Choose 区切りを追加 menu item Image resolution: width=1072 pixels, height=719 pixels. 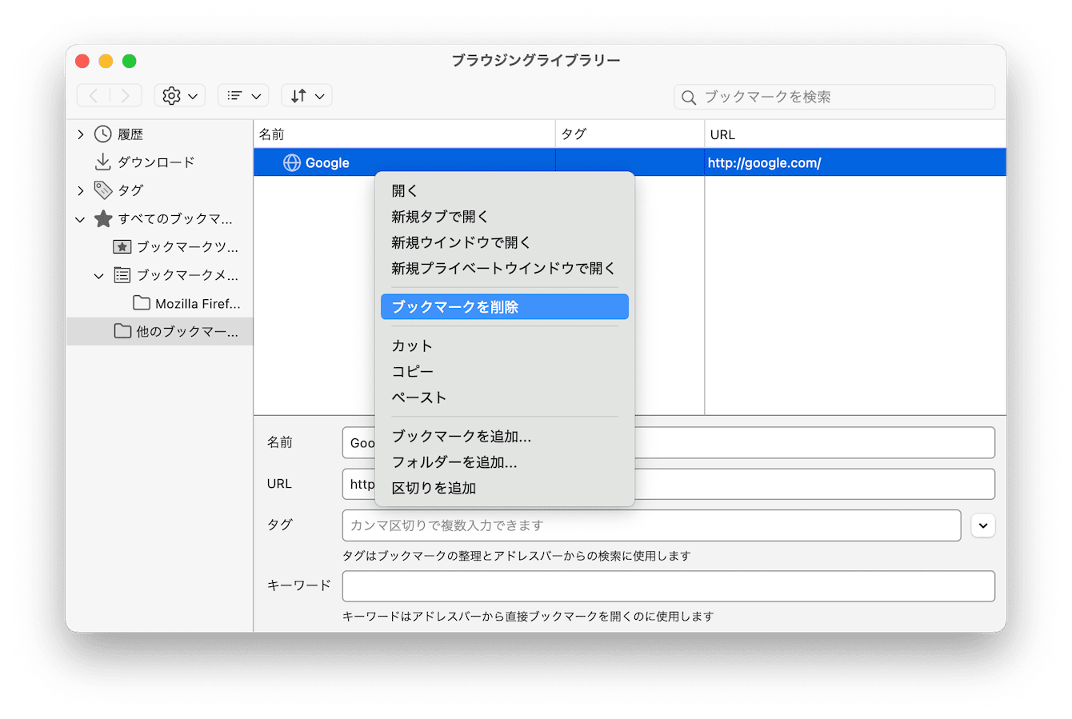point(505,488)
